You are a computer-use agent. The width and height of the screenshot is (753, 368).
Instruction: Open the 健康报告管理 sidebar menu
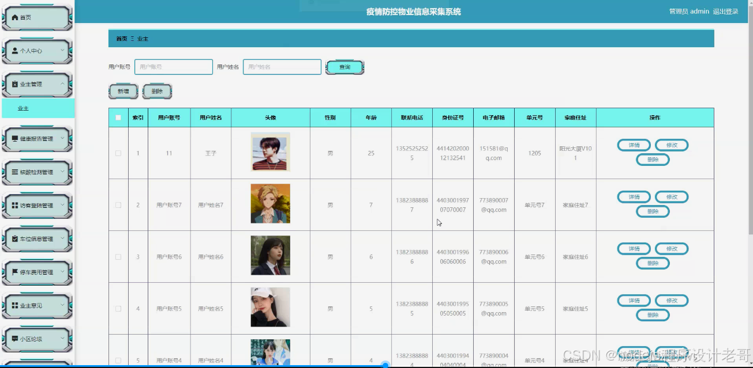(x=37, y=139)
